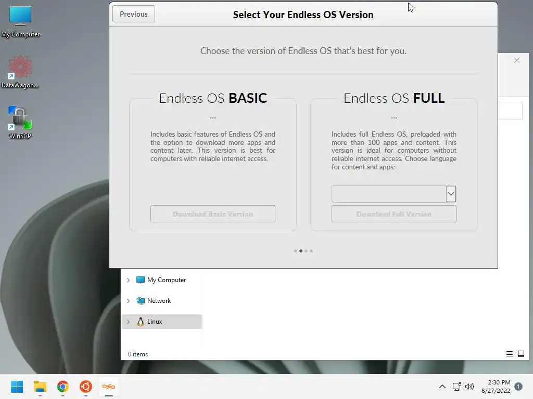This screenshot has height=399, width=533.
Task: Open the Windows Start menu
Action: [17, 387]
